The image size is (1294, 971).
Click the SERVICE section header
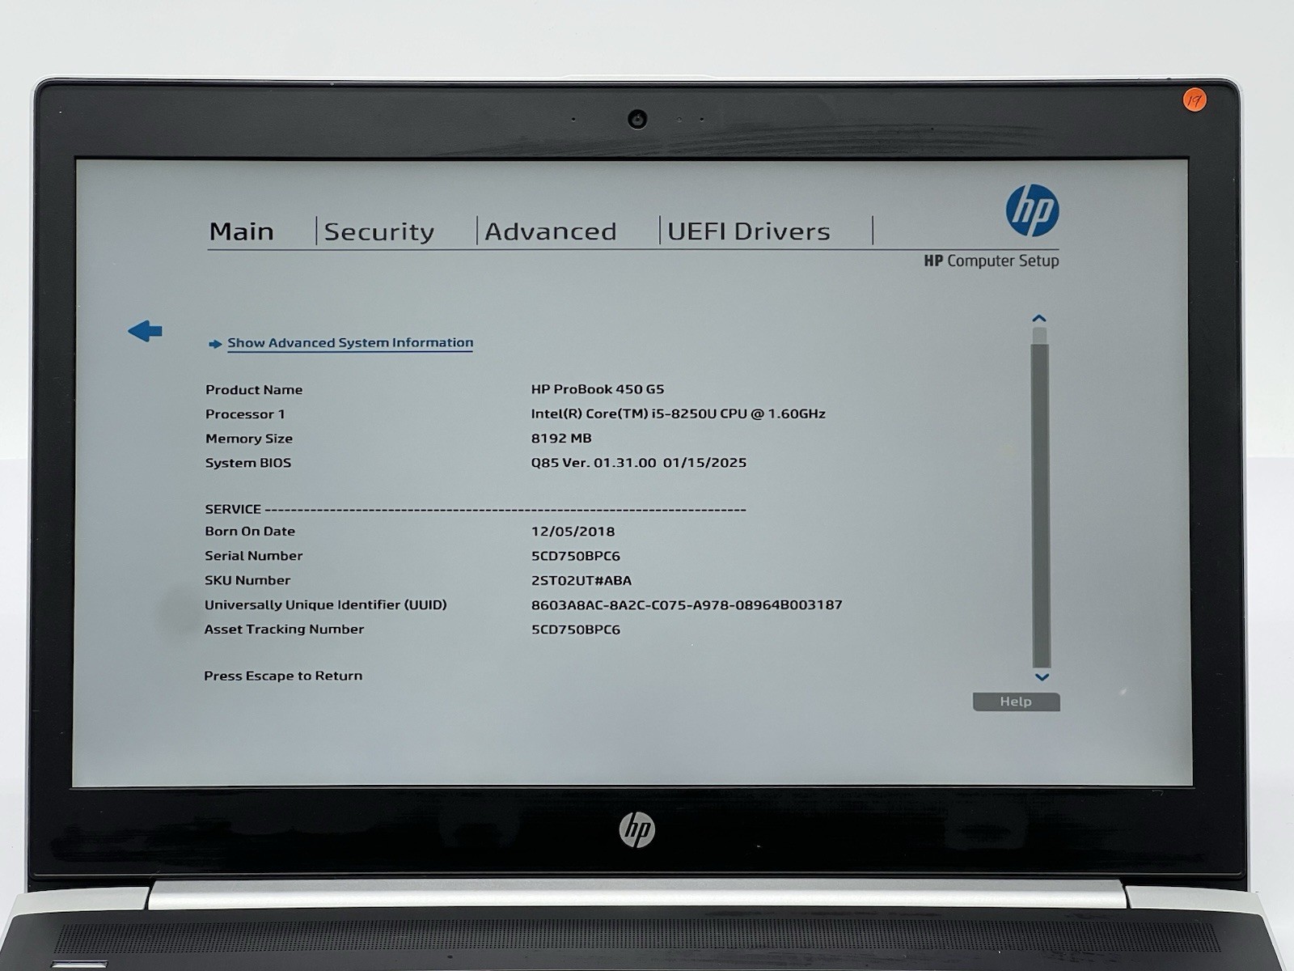(x=233, y=509)
